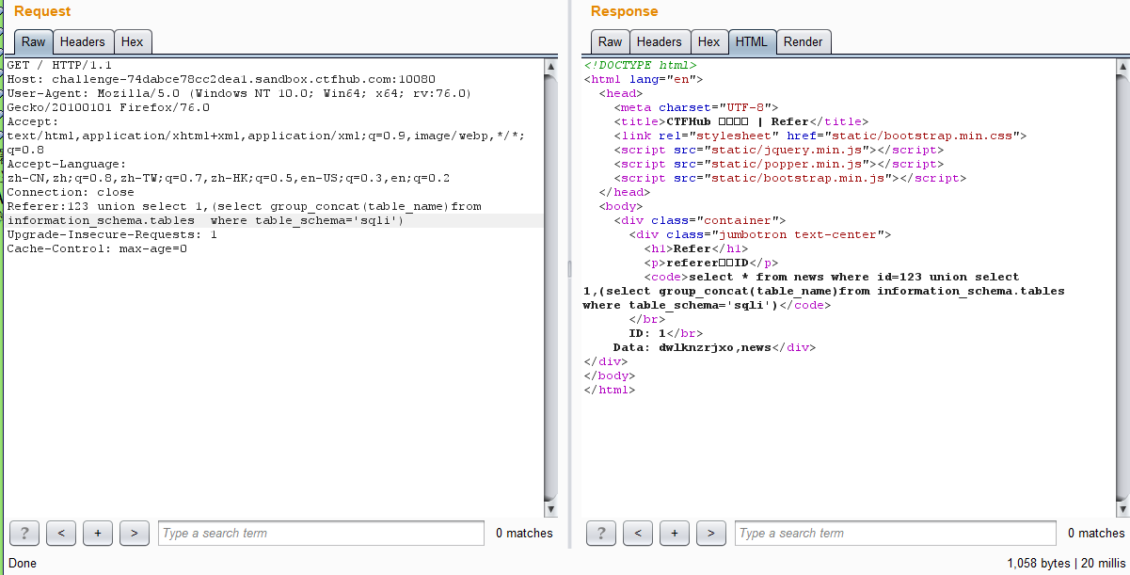1130x575 pixels.
Task: Click the Request search help button
Action: pyautogui.click(x=24, y=533)
